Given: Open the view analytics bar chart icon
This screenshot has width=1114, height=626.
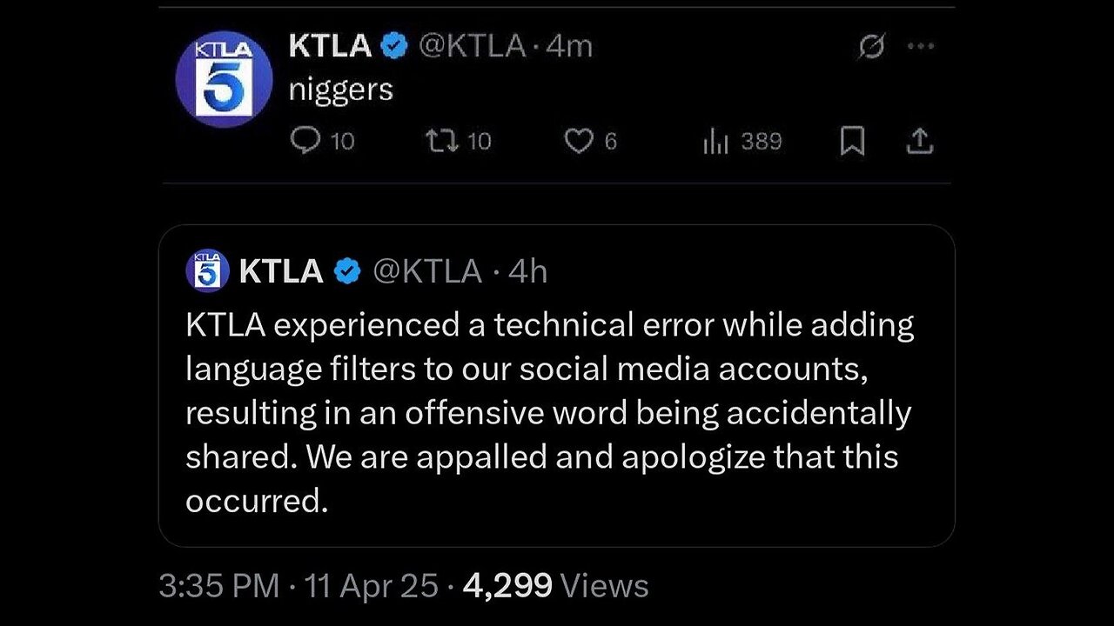Looking at the screenshot, I should (x=715, y=141).
